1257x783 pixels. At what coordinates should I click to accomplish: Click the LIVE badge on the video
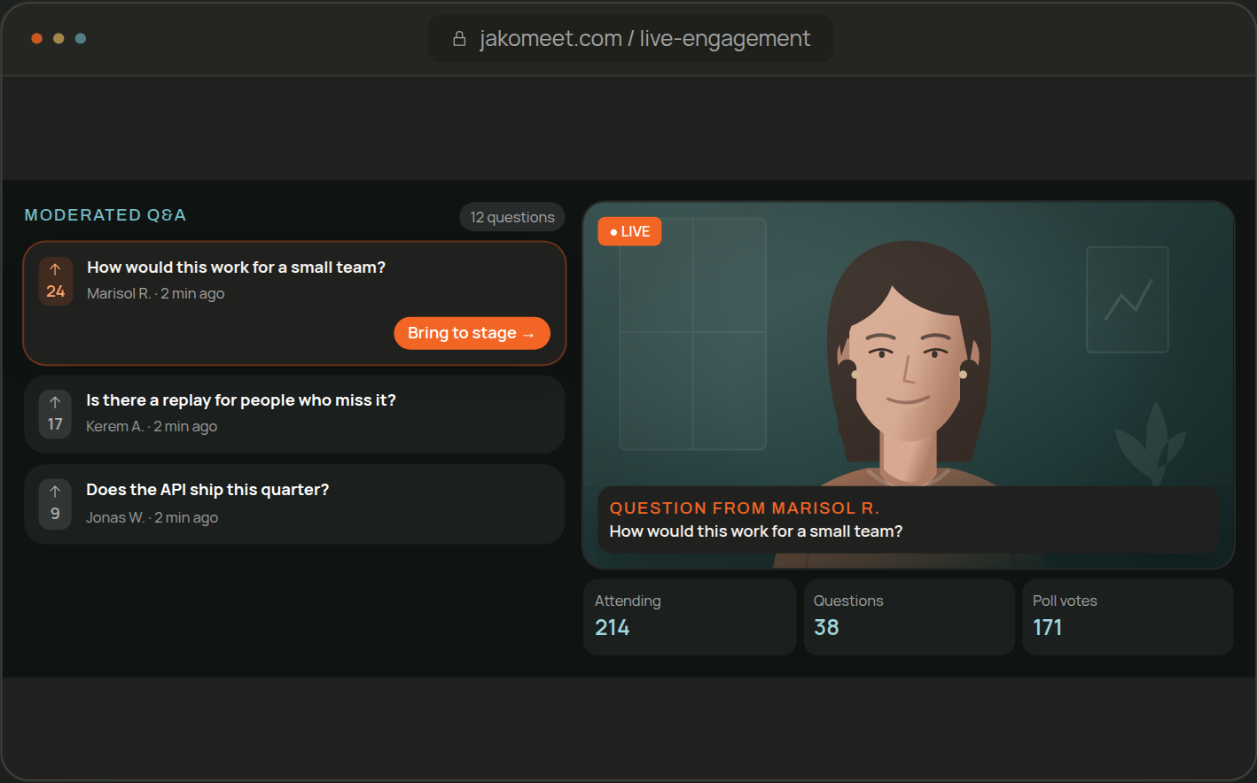630,231
